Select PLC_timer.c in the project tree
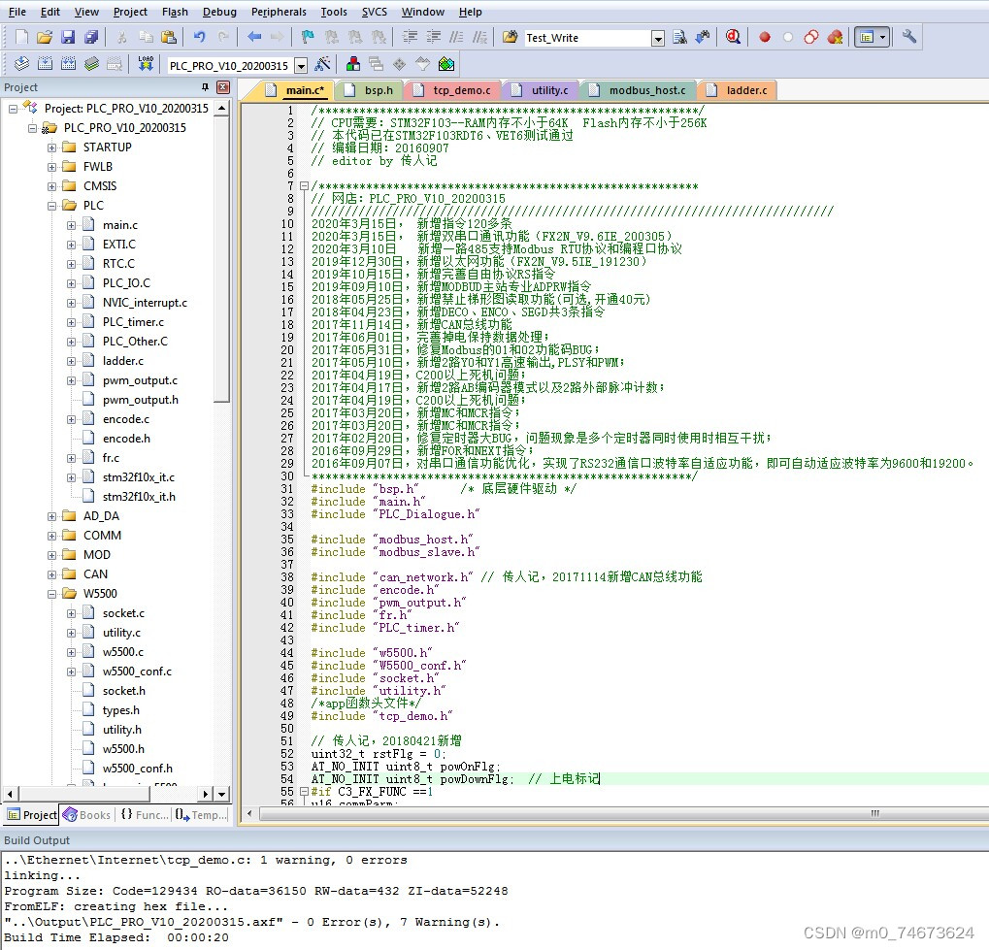 click(133, 322)
